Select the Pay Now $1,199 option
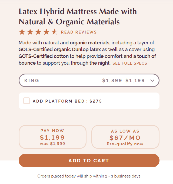The width and height of the screenshot is (173, 184). click(x=52, y=137)
